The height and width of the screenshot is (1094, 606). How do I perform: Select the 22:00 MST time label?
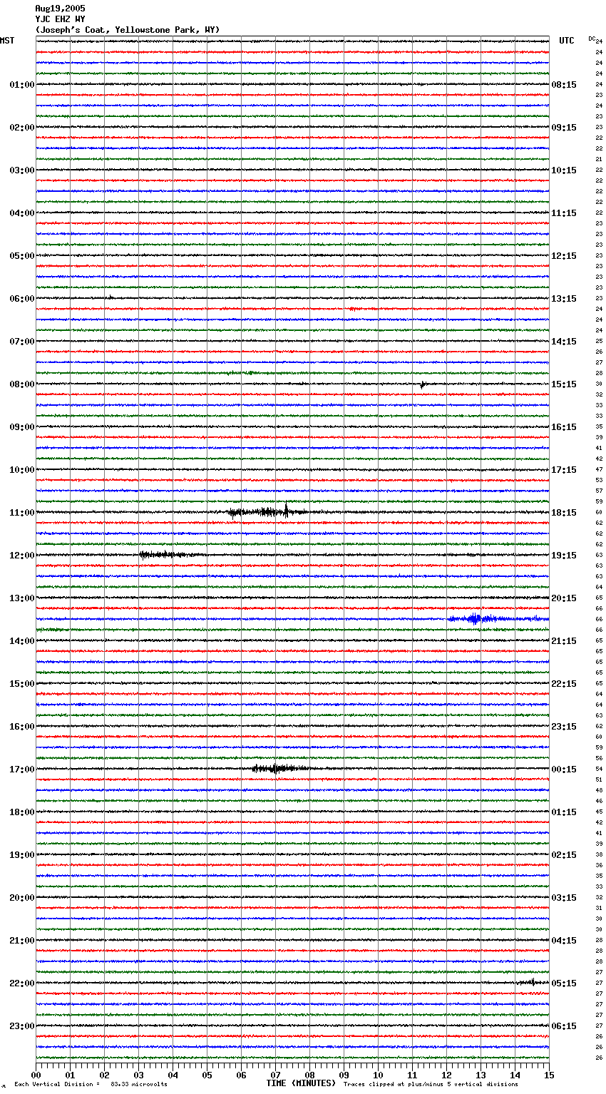(x=21, y=983)
